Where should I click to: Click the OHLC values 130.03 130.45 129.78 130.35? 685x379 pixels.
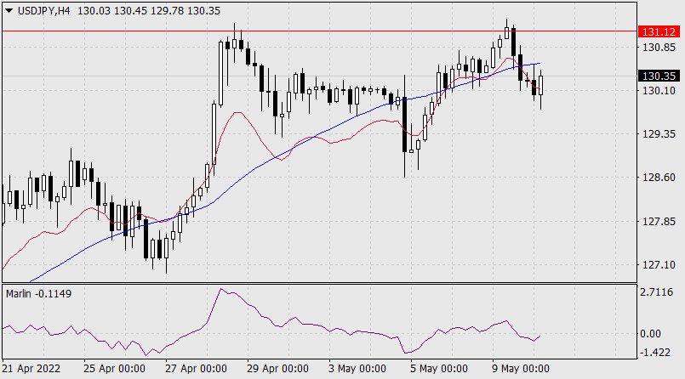(x=149, y=11)
